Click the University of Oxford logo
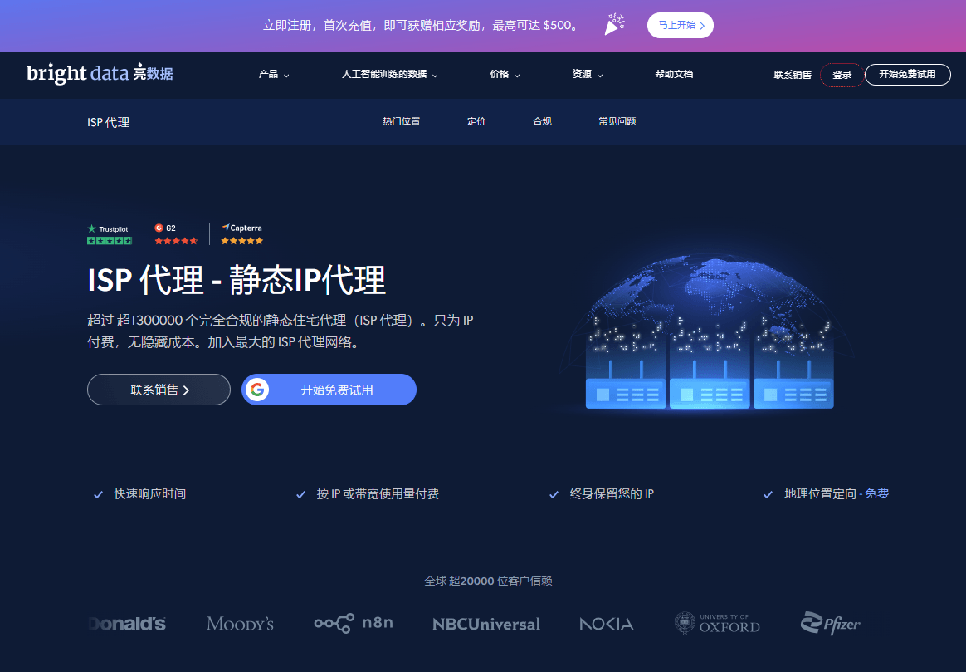Image resolution: width=966 pixels, height=672 pixels. click(x=717, y=623)
